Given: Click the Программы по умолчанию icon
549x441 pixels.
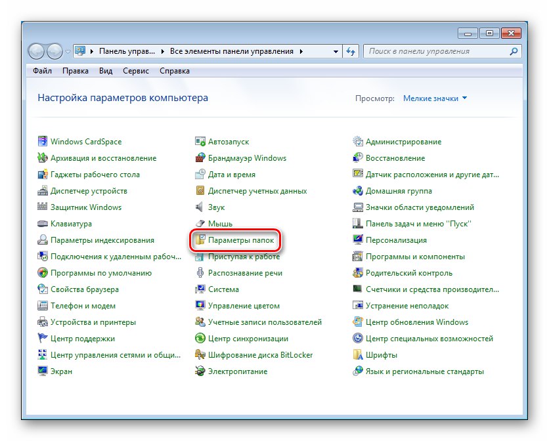Looking at the screenshot, I should click(43, 272).
